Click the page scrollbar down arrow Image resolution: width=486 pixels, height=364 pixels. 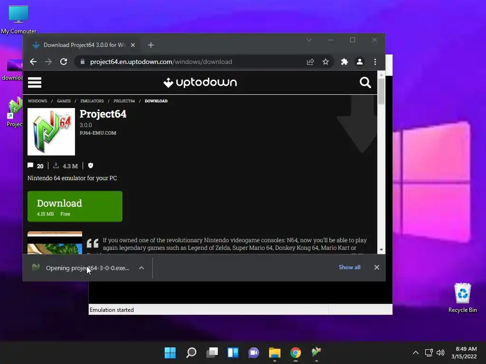pyautogui.click(x=381, y=250)
